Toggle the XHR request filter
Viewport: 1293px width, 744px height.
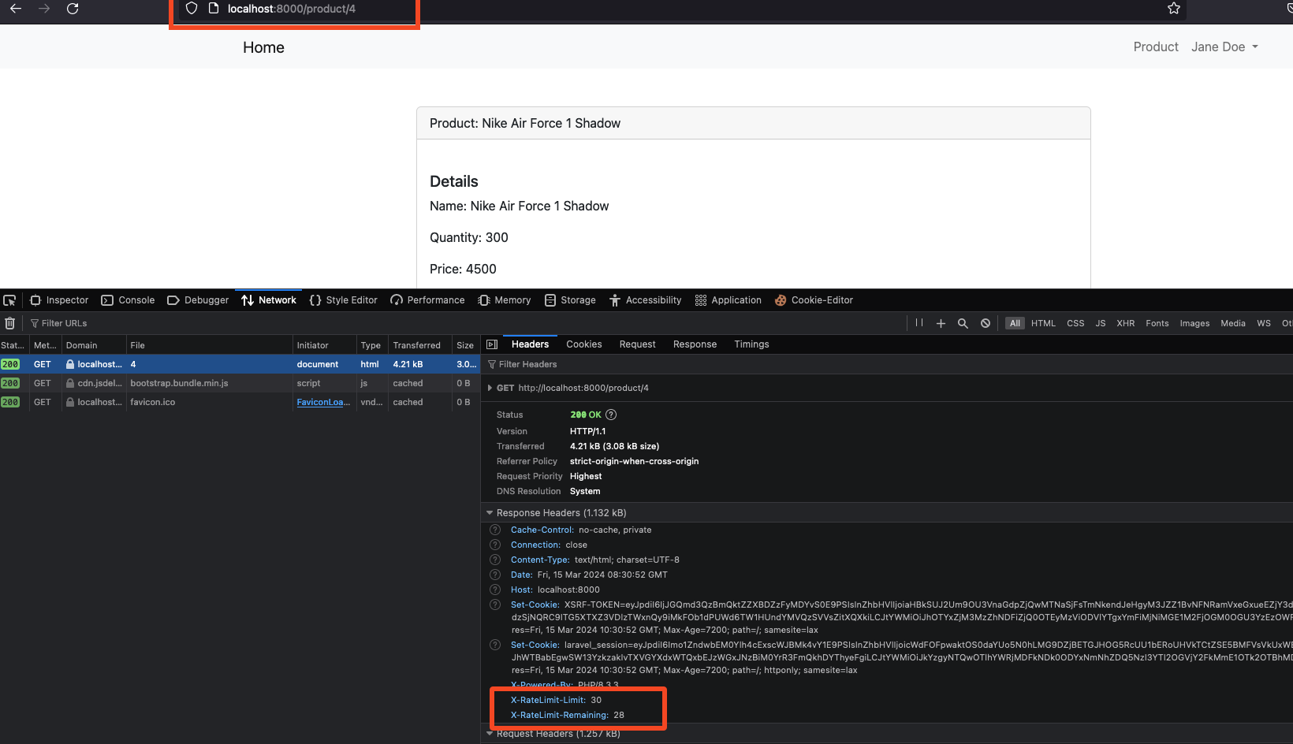(x=1125, y=323)
